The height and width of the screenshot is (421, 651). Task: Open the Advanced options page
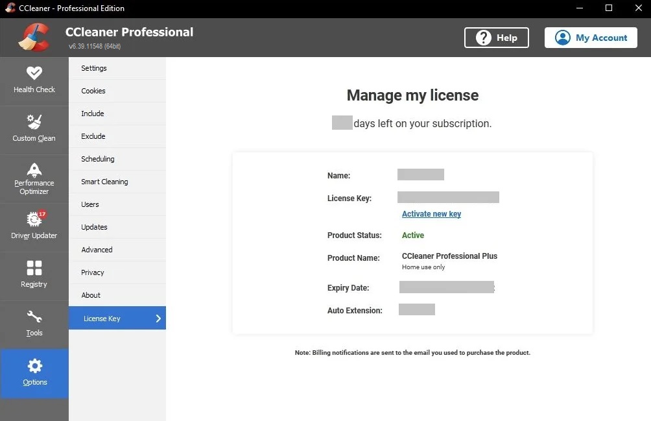pyautogui.click(x=117, y=250)
